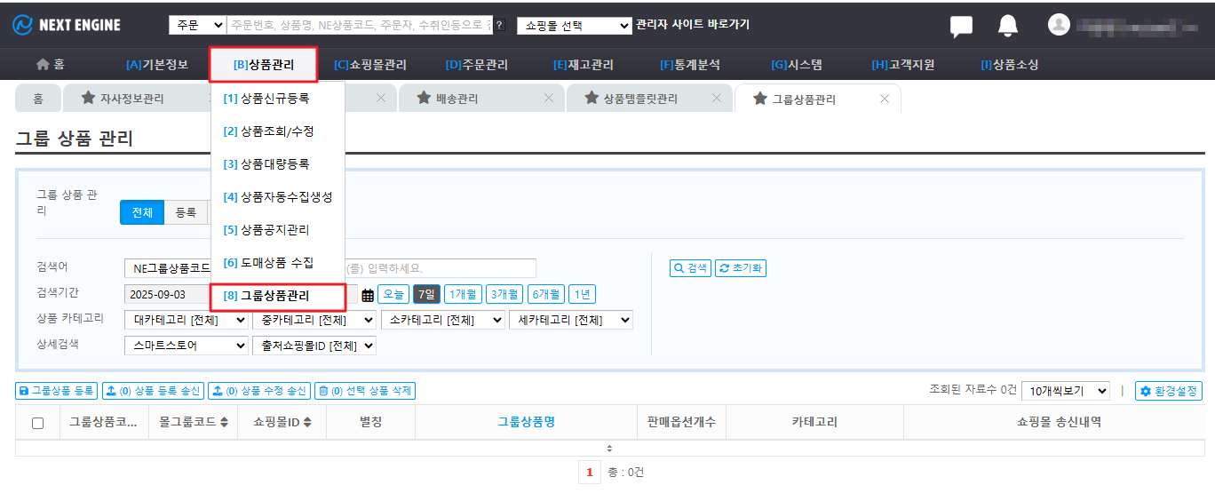Close the 배송관리 tab
The width and height of the screenshot is (1215, 493).
[x=548, y=98]
